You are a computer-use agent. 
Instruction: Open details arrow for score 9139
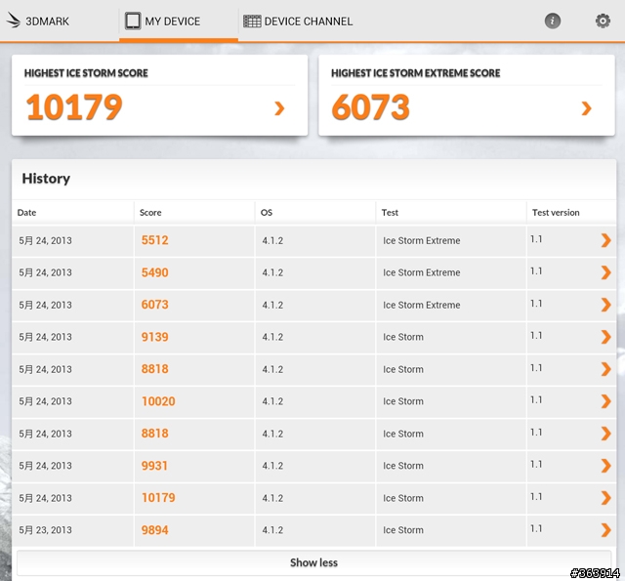pos(605,337)
